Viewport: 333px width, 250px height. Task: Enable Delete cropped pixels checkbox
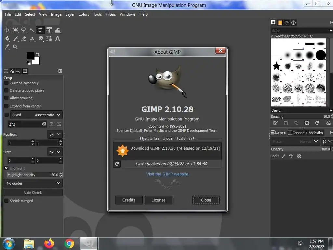point(7,90)
